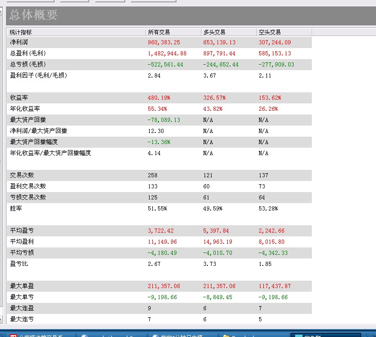Click the 多头交易 column header

(x=229, y=32)
